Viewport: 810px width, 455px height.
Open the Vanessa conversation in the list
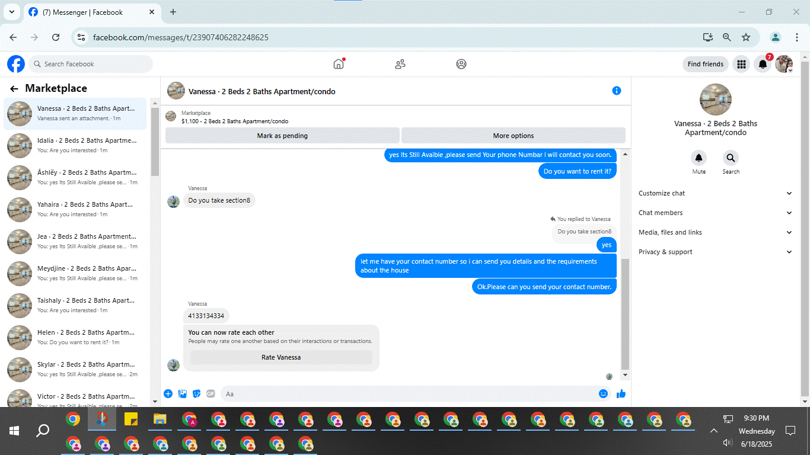tap(75, 113)
